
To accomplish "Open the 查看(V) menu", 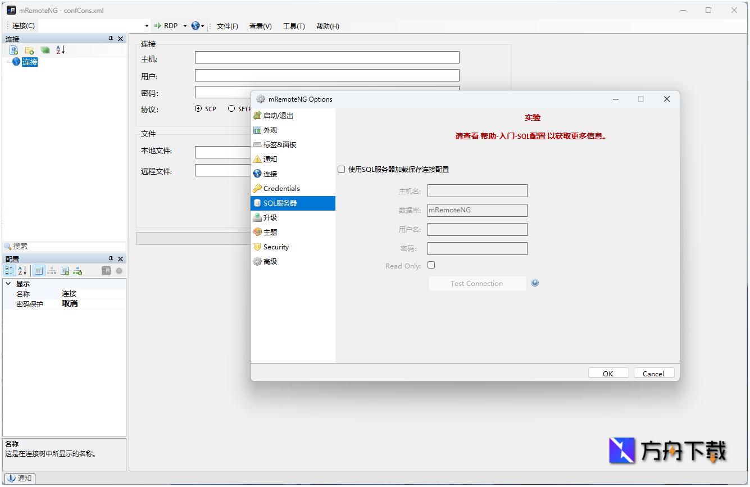I will [261, 26].
